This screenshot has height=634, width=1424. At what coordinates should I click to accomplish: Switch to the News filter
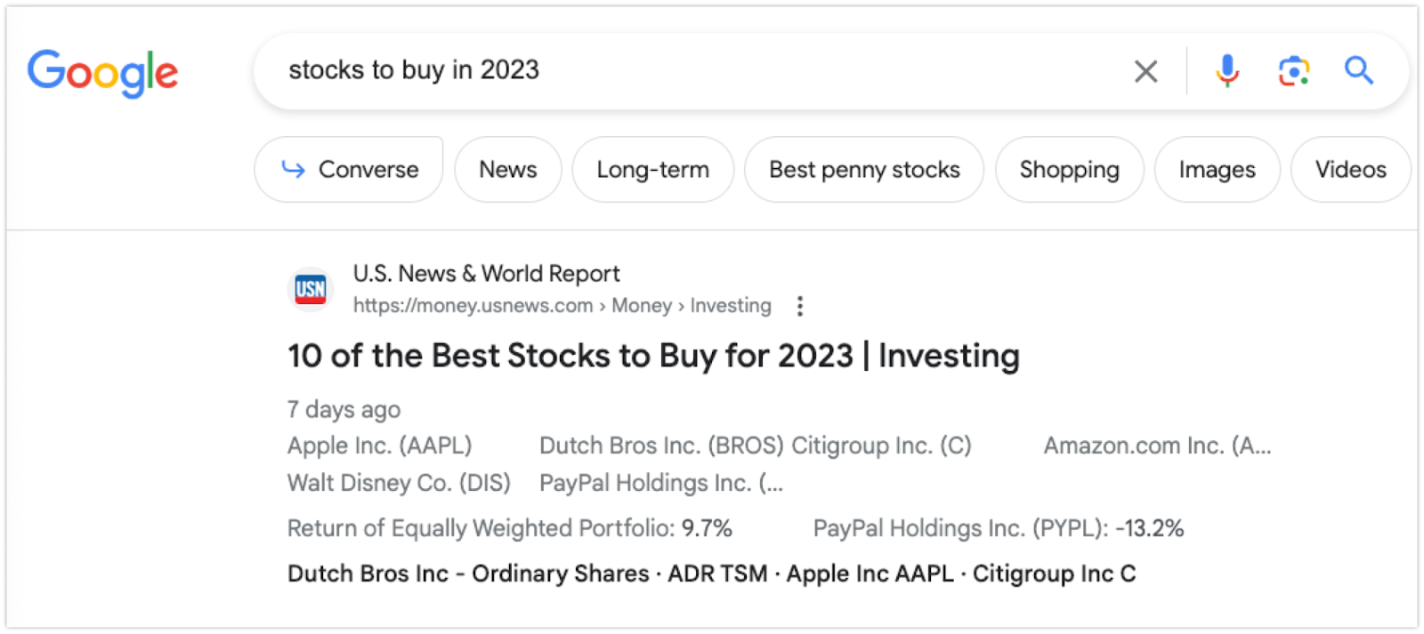tap(508, 169)
